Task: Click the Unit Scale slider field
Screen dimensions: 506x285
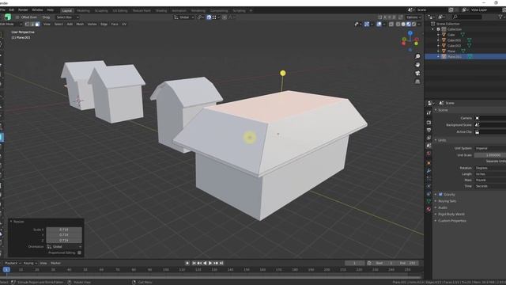Action: 490,155
